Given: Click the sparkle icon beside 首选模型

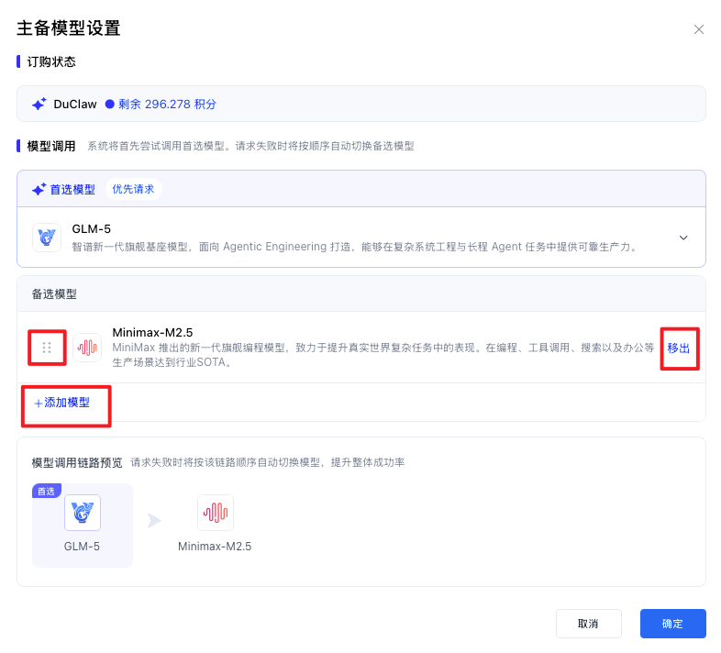Looking at the screenshot, I should point(39,190).
